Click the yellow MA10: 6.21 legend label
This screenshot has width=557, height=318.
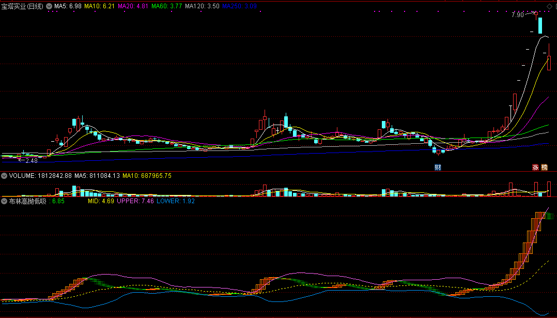(99, 6)
